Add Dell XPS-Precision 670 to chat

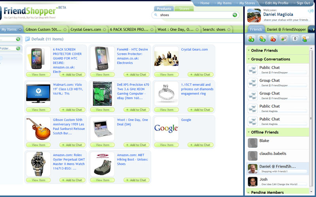pos(136,110)
